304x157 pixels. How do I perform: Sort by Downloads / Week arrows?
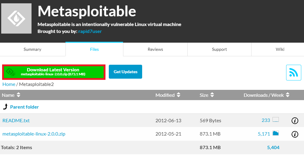point(288,95)
